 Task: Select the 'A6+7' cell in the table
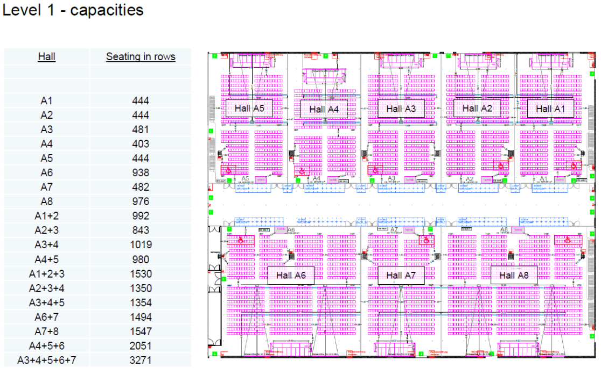[x=47, y=317]
